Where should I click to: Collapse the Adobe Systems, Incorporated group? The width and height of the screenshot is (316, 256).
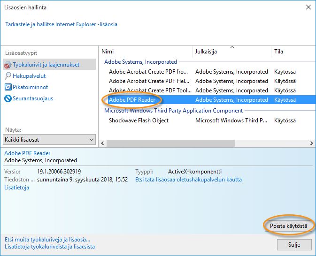pyautogui.click(x=140, y=62)
